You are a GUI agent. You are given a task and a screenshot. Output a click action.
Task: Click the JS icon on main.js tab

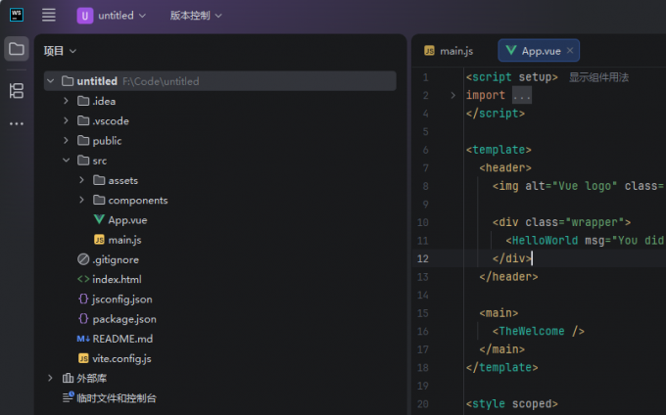coord(429,51)
